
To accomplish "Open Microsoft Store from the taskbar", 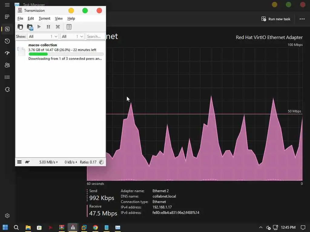I will [x=39, y=227].
